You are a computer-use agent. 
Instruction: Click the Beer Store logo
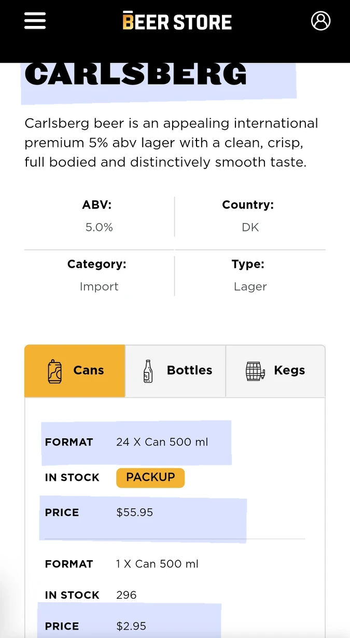pyautogui.click(x=177, y=21)
